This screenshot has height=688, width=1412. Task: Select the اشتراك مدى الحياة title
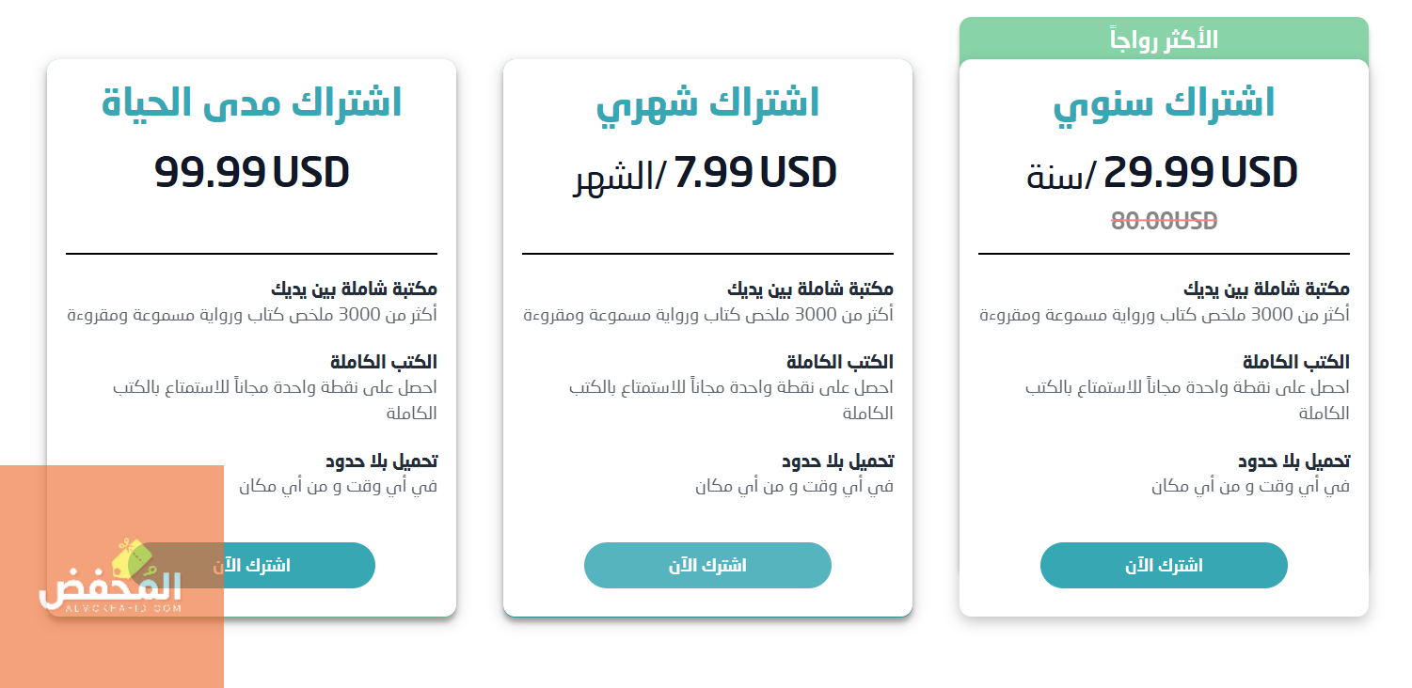251,102
